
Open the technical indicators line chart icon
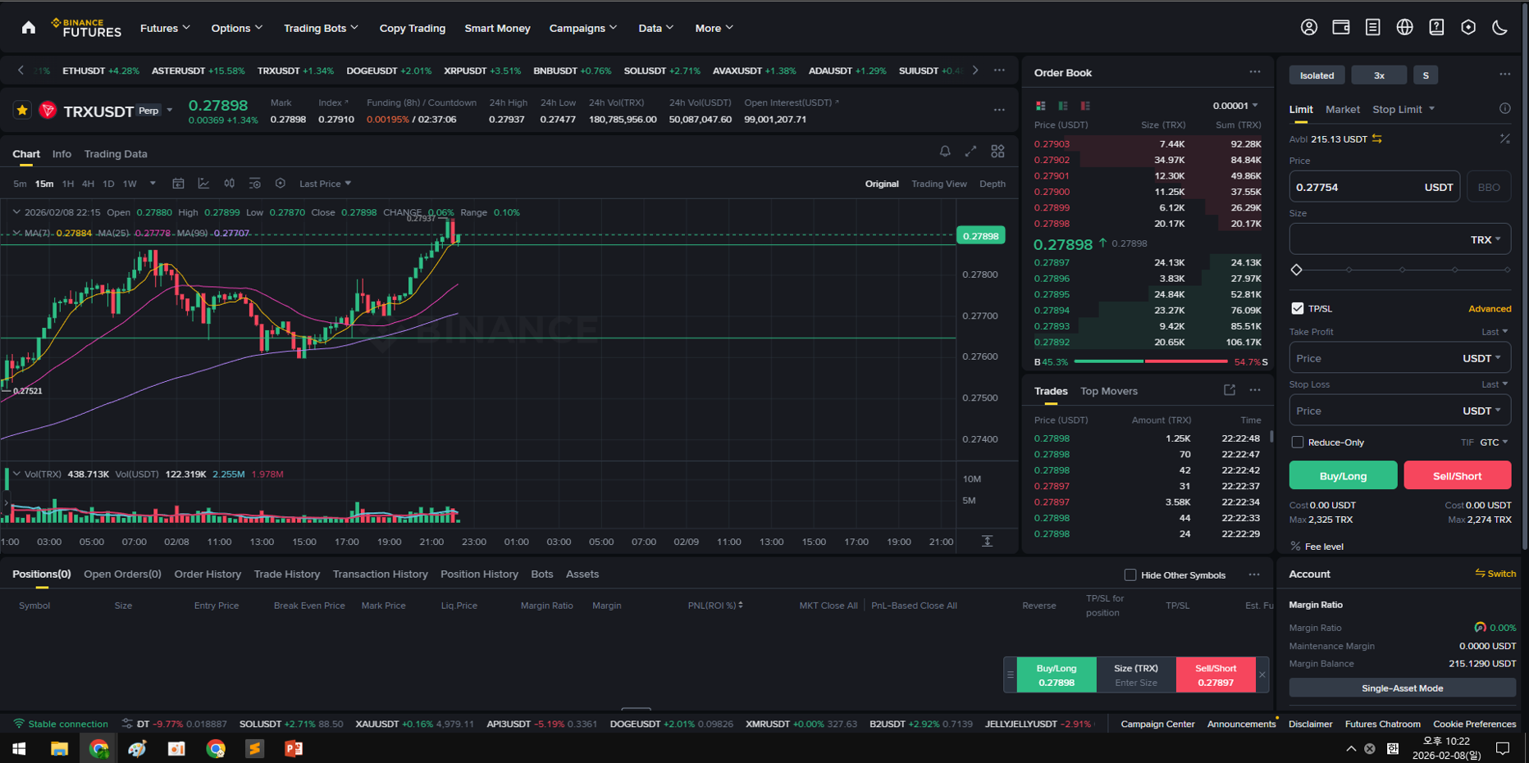(203, 184)
